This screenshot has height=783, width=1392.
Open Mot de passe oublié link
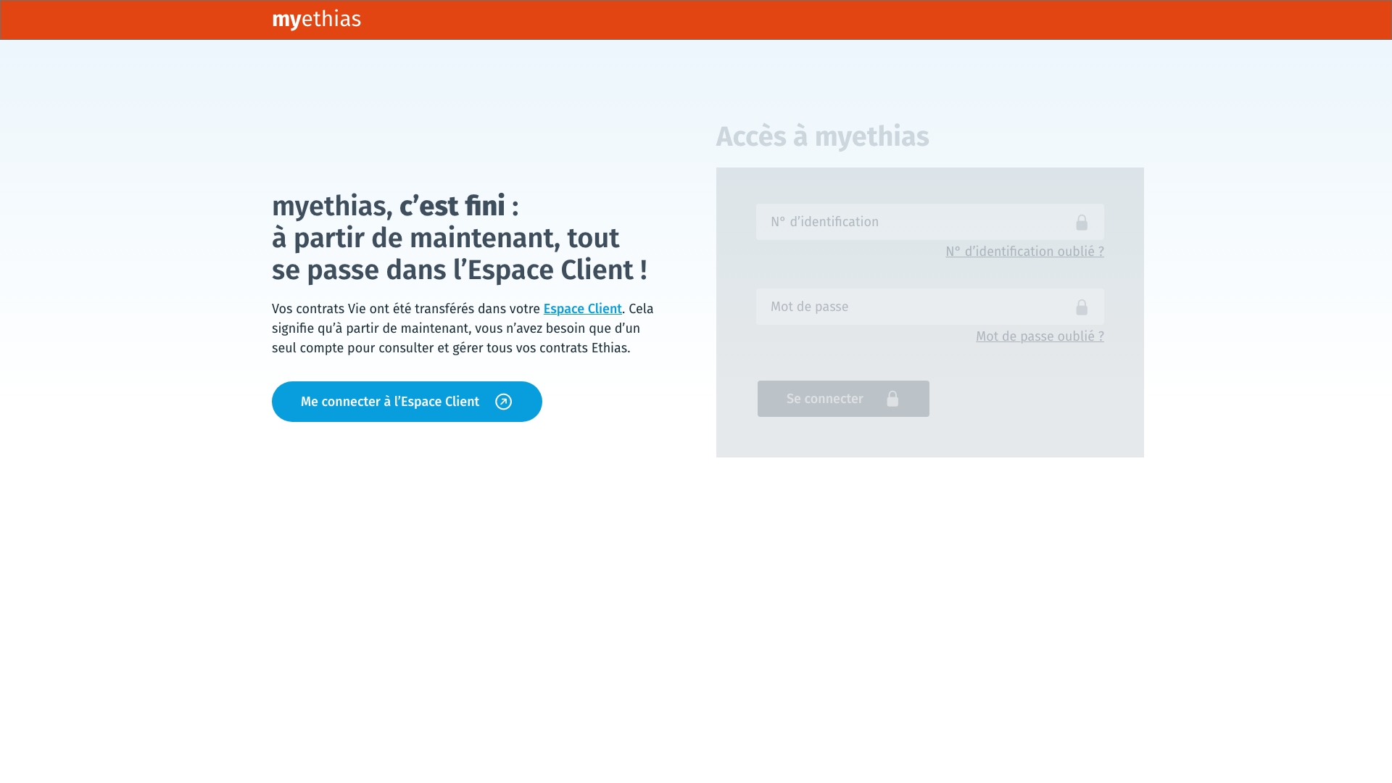click(x=1039, y=336)
